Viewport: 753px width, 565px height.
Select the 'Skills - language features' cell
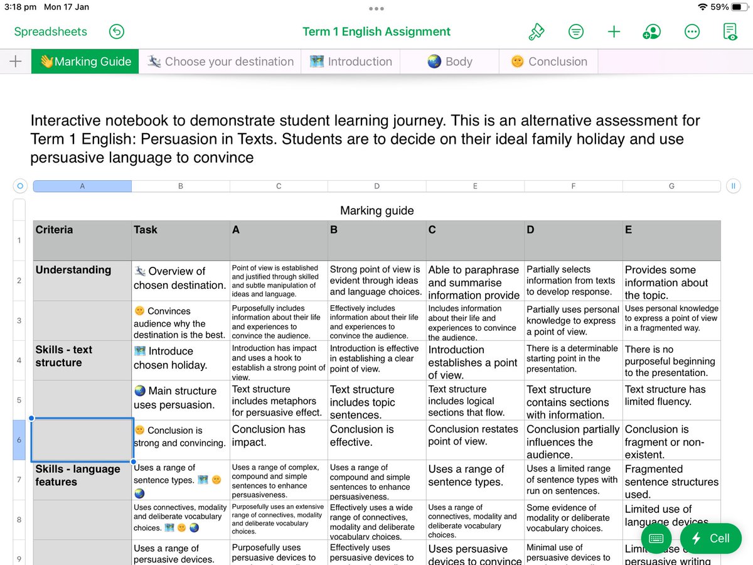click(82, 480)
